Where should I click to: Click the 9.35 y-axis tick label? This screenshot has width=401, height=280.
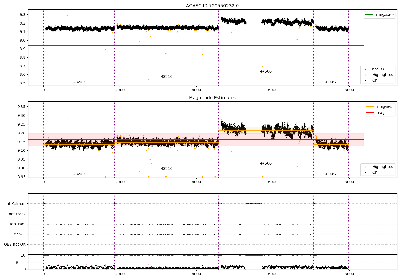tap(21, 107)
